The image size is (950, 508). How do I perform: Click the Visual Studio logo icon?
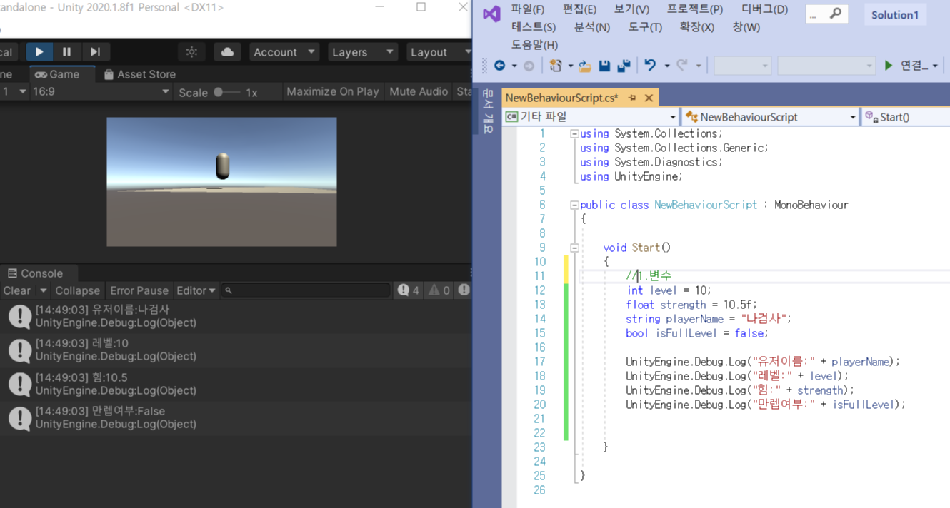491,14
